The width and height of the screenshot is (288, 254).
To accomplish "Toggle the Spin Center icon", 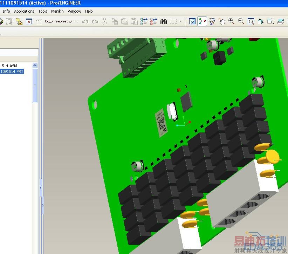I will tap(202, 21).
